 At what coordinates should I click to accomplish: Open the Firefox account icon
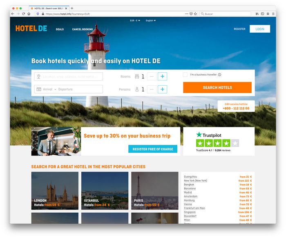coord(268,14)
